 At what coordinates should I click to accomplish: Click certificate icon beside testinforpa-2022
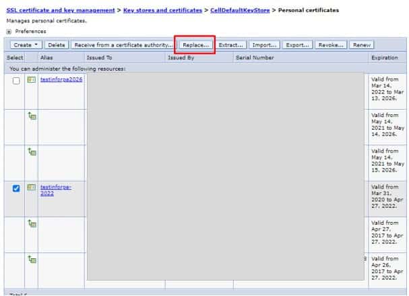click(x=32, y=187)
